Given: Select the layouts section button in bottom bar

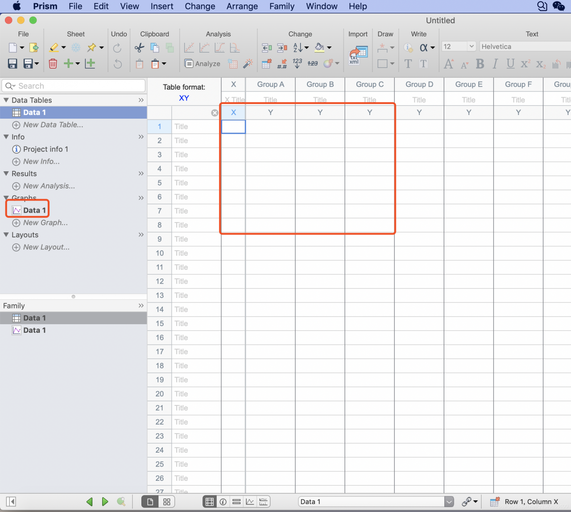Looking at the screenshot, I should click(264, 502).
